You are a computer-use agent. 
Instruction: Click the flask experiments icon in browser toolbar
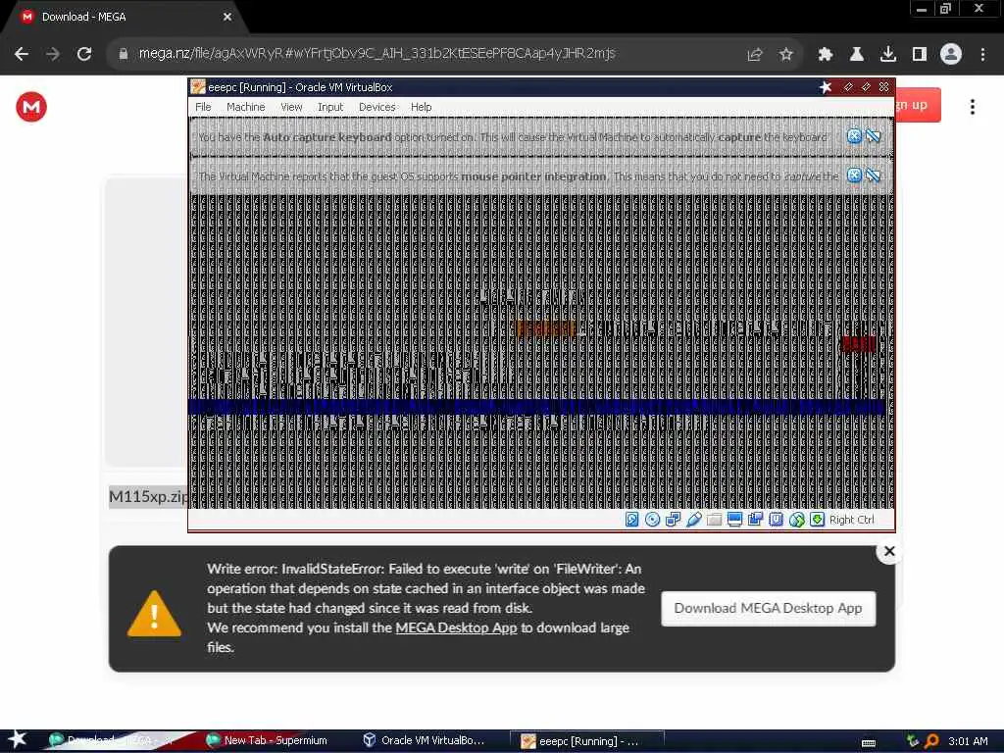(857, 55)
